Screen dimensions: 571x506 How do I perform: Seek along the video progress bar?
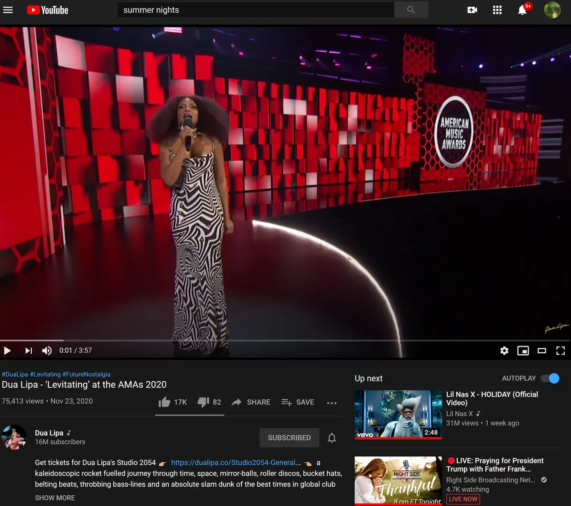(285, 340)
